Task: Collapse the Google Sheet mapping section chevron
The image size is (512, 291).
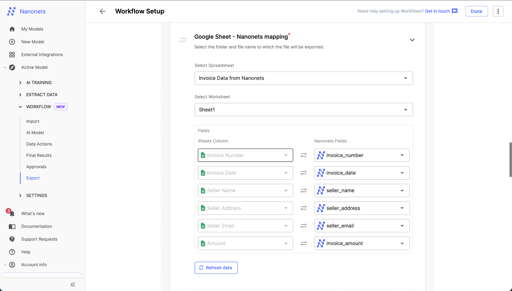Action: pos(412,40)
